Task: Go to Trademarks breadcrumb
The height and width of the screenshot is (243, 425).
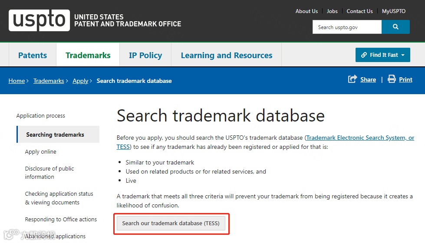Action: (x=49, y=81)
